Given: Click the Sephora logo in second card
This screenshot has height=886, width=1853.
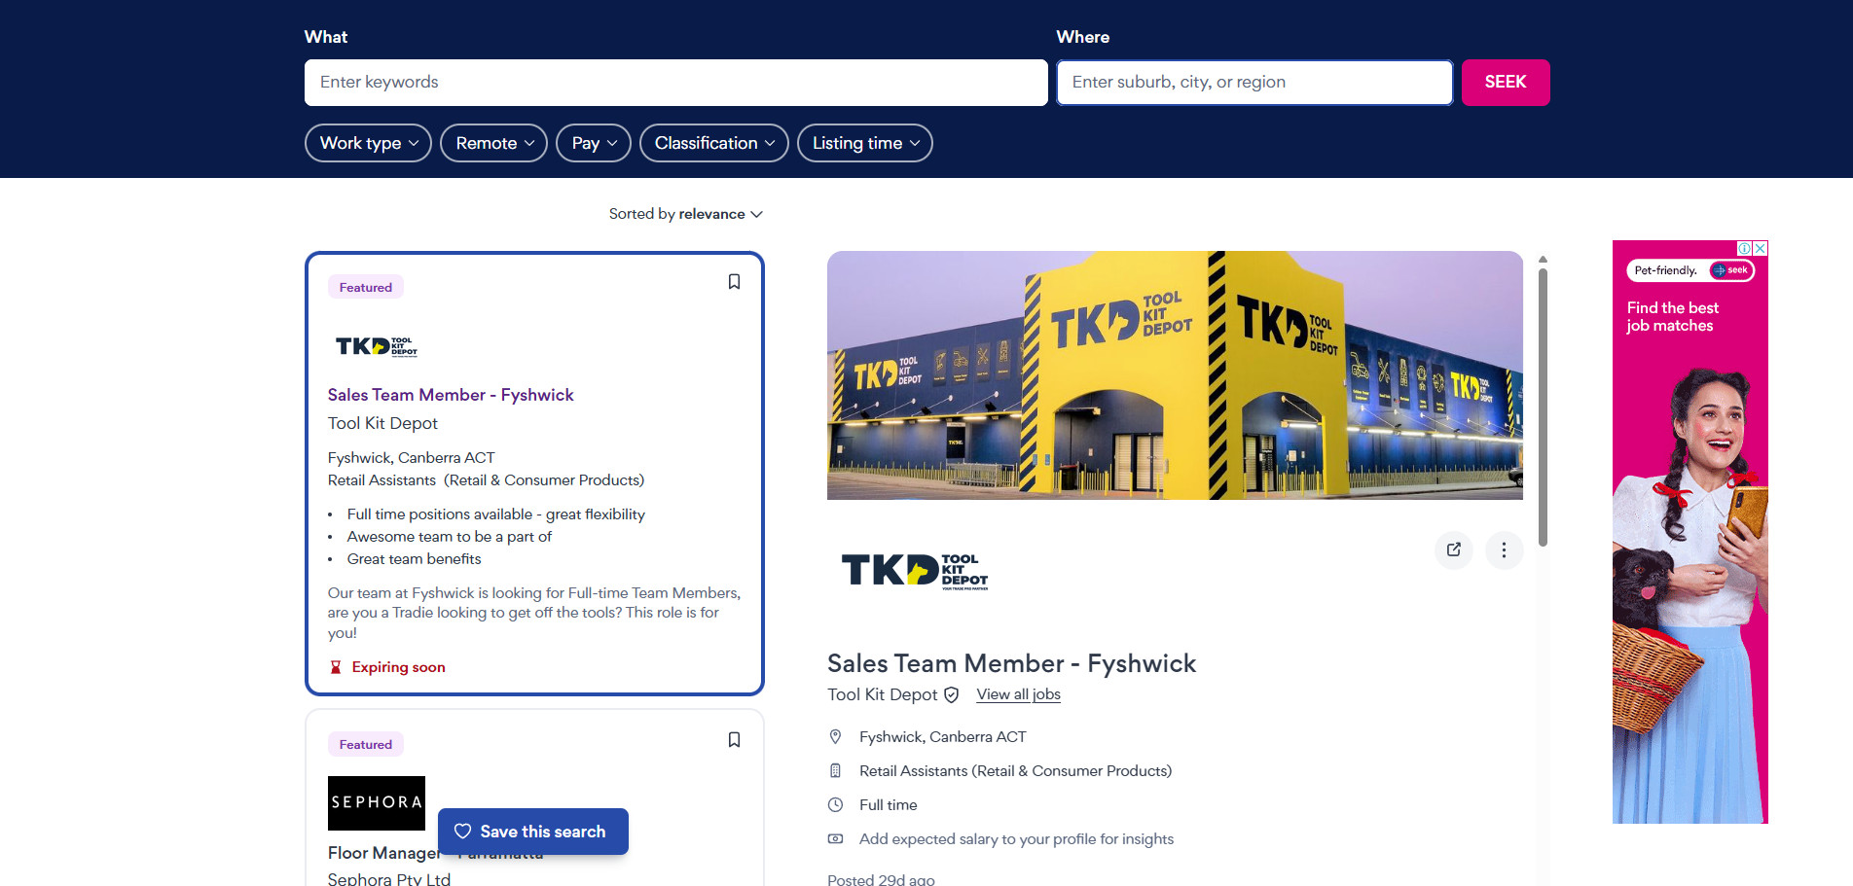Looking at the screenshot, I should [377, 802].
